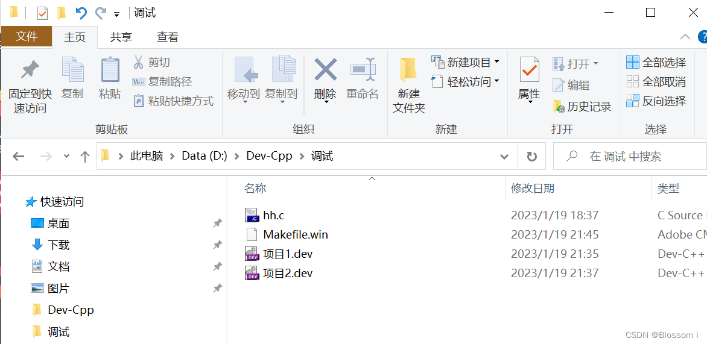This screenshot has width=707, height=344.
Task: Click the pin icon next to 下载
Action: click(x=217, y=245)
